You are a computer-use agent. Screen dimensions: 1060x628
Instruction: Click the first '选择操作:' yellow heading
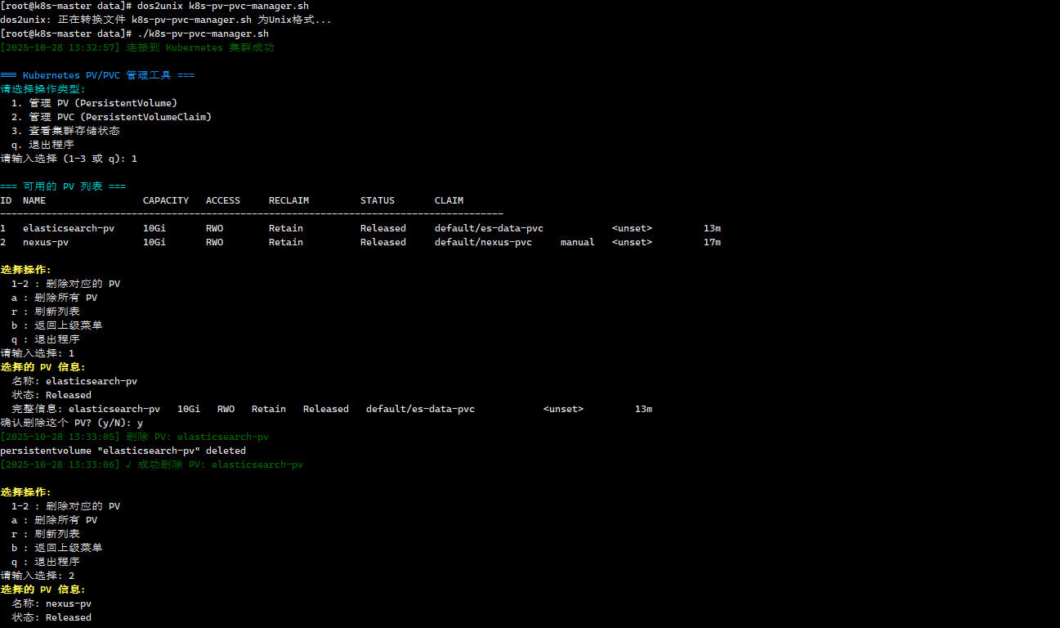click(25, 270)
